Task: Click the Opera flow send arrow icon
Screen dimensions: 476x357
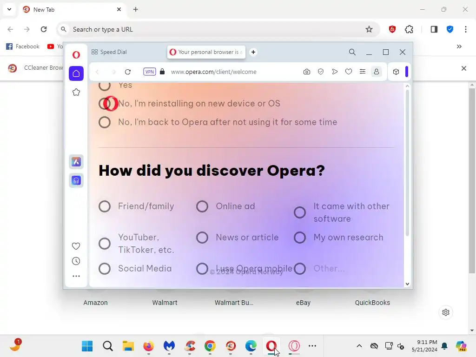Action: pos(335,72)
